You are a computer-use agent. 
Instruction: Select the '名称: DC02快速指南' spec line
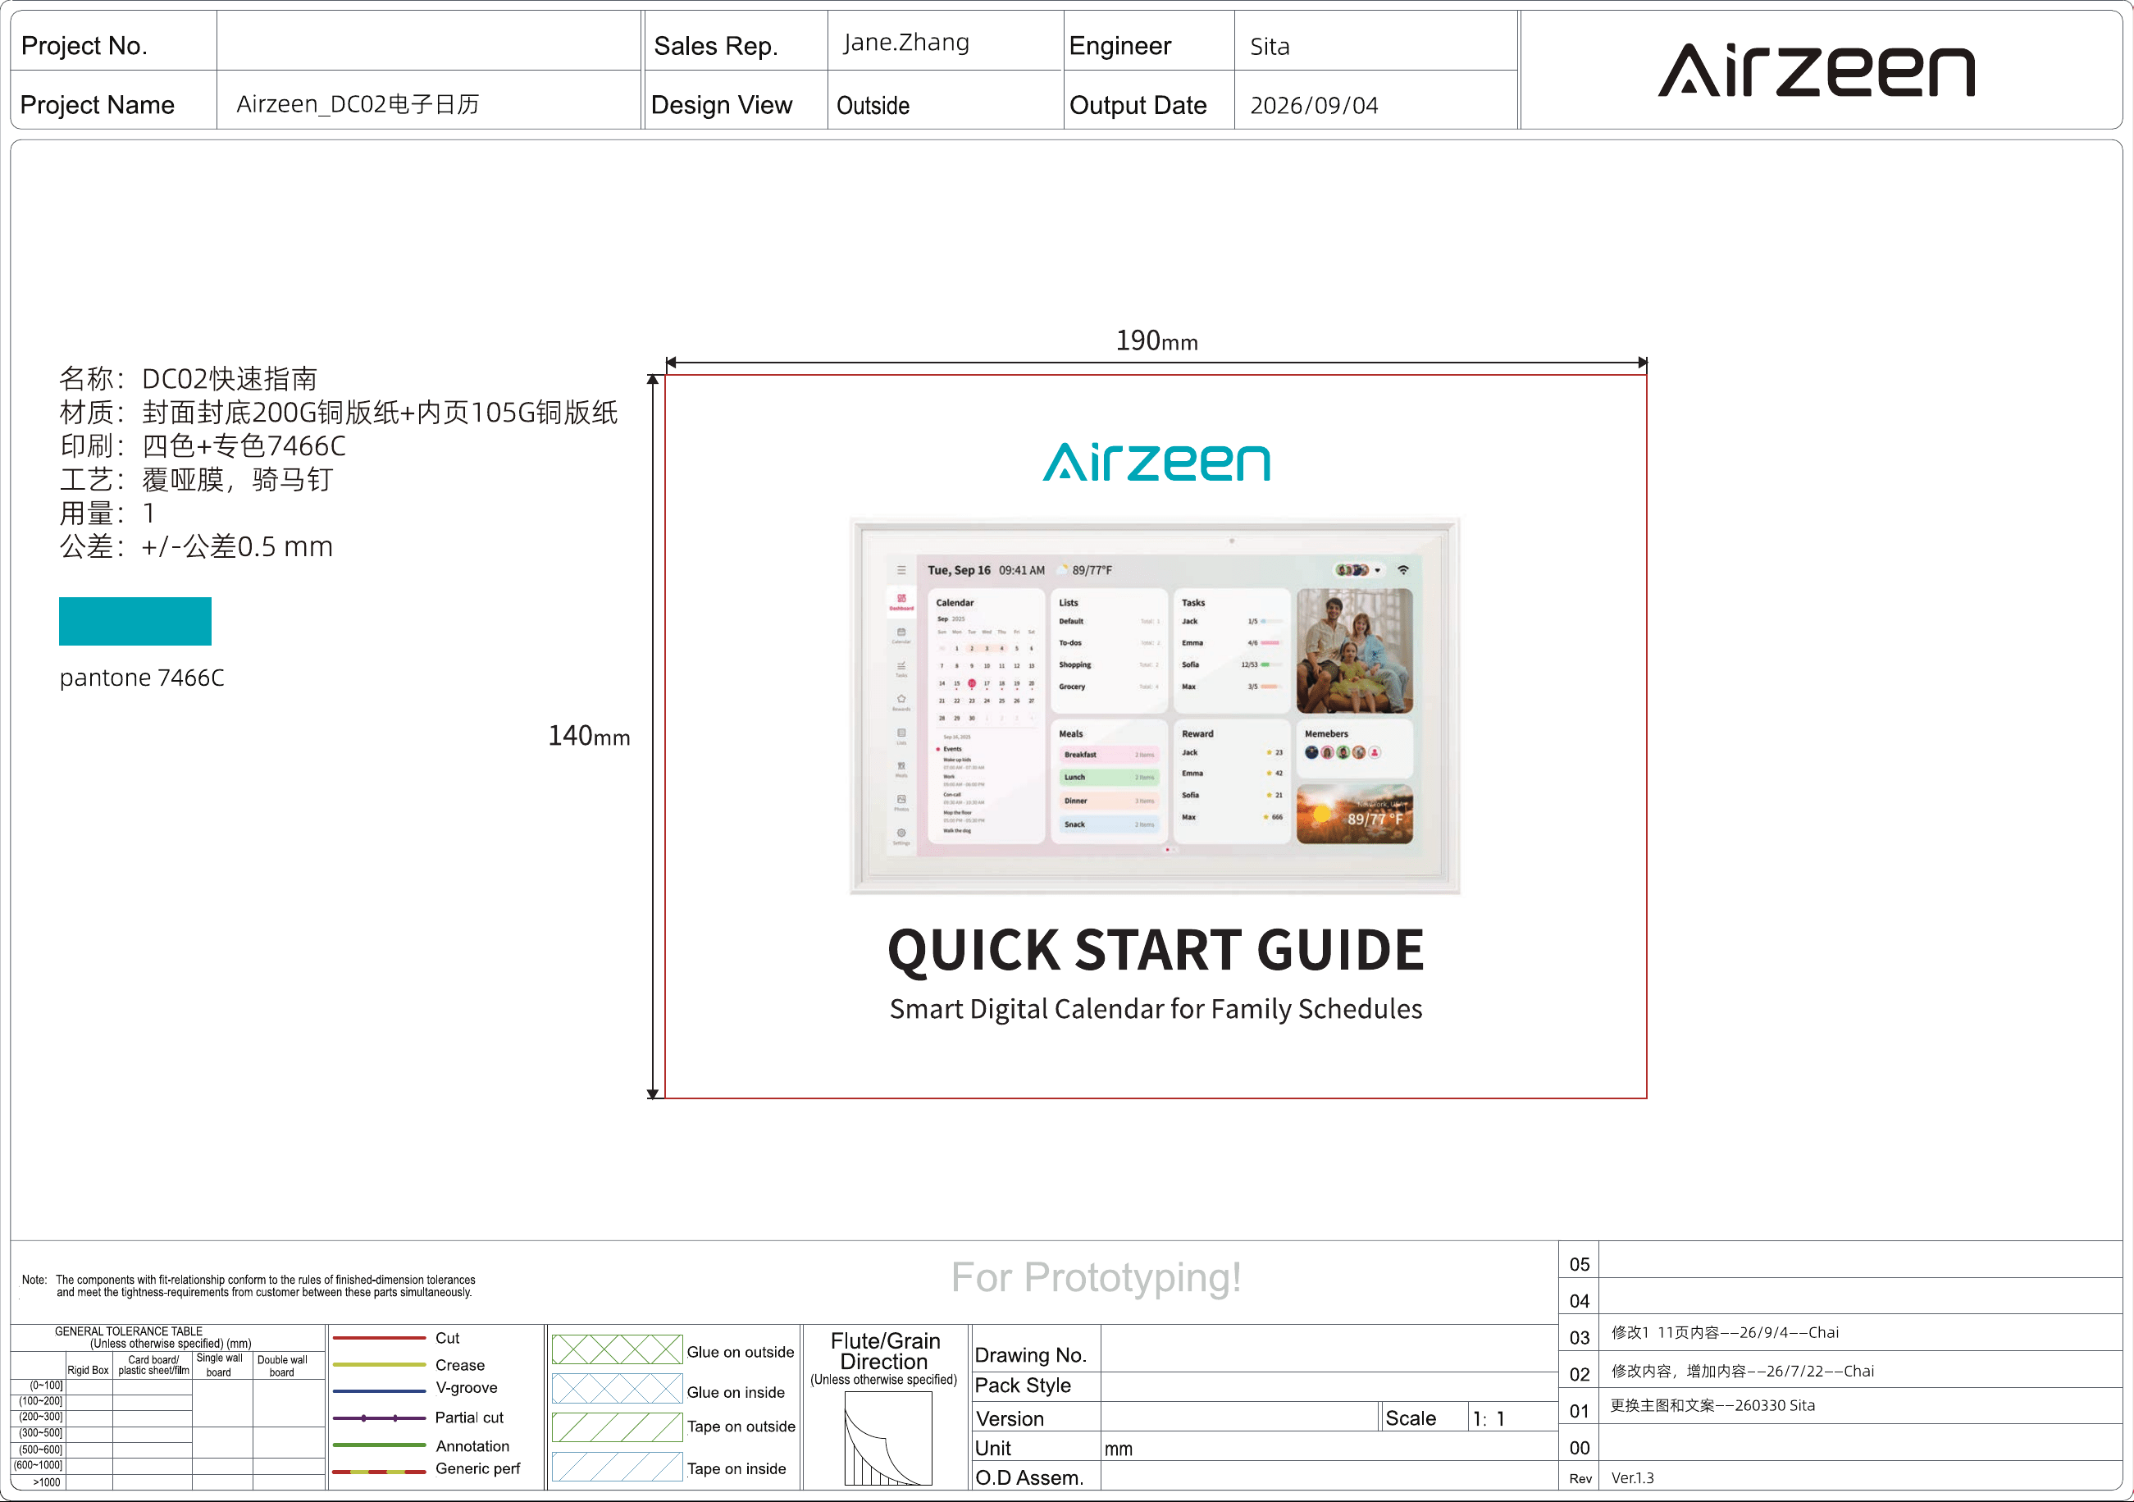[189, 378]
